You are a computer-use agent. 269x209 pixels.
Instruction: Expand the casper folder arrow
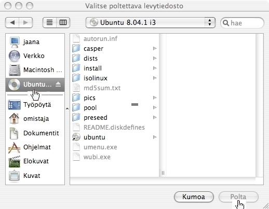click(155, 49)
